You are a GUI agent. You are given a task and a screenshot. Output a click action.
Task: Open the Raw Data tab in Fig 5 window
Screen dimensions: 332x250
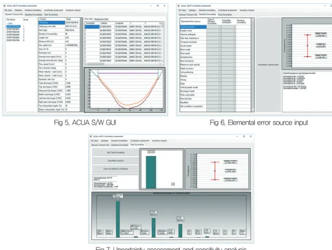[x=89, y=19]
